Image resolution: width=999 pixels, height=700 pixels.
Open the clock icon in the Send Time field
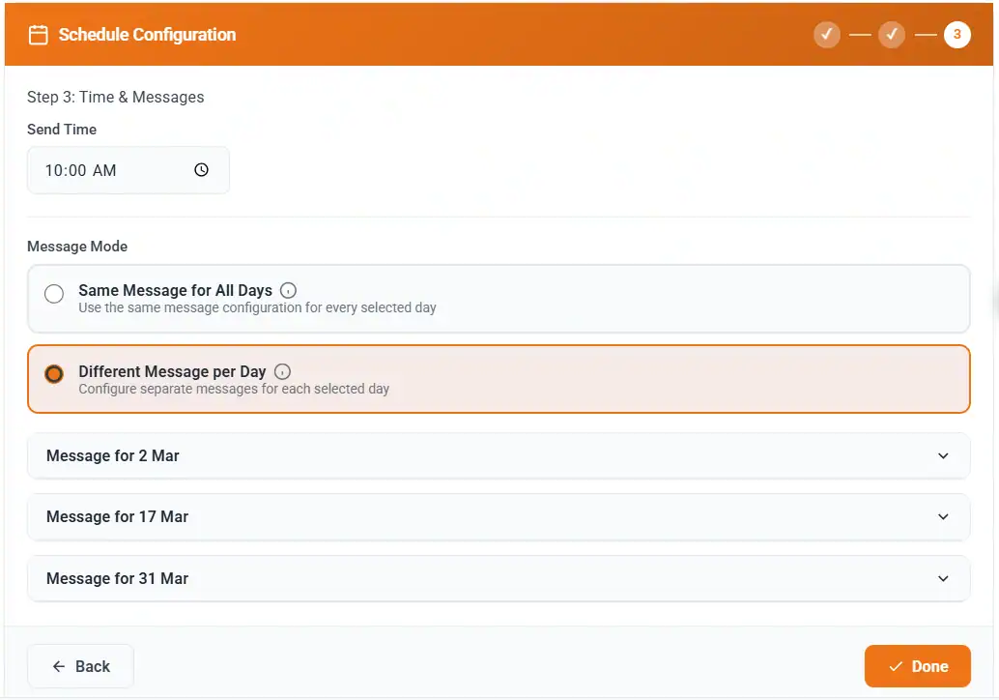(x=200, y=168)
